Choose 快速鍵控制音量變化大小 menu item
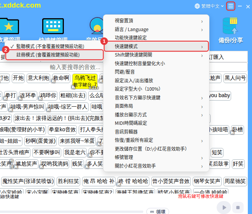252x214 pixels. [x=156, y=63]
